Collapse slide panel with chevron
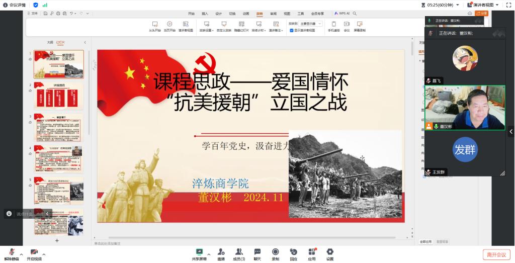Image resolution: width=515 pixels, height=263 pixels. 85,42
